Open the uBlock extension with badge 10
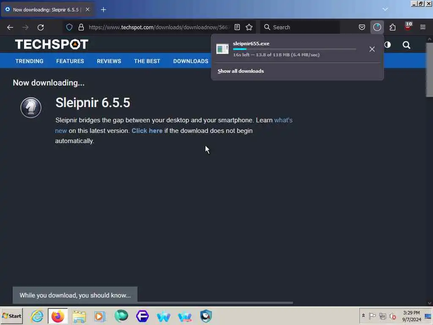The height and width of the screenshot is (325, 433). point(408,27)
